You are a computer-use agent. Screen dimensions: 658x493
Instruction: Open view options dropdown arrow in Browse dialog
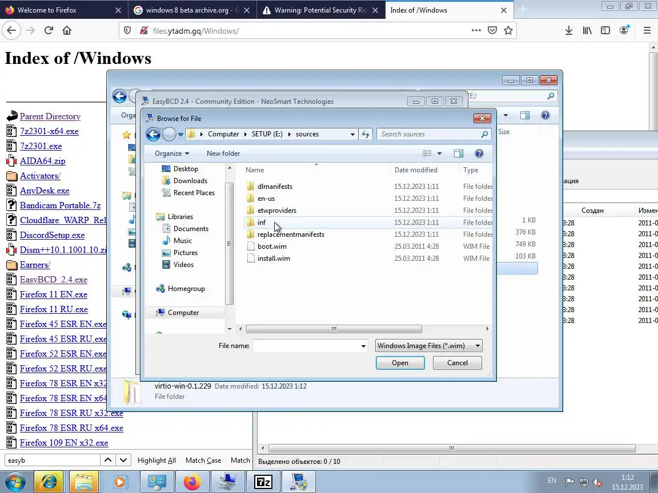click(439, 153)
